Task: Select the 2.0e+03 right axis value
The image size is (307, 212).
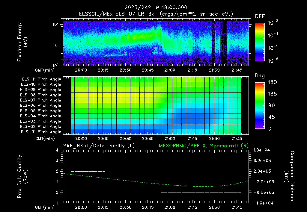Action: point(262,171)
